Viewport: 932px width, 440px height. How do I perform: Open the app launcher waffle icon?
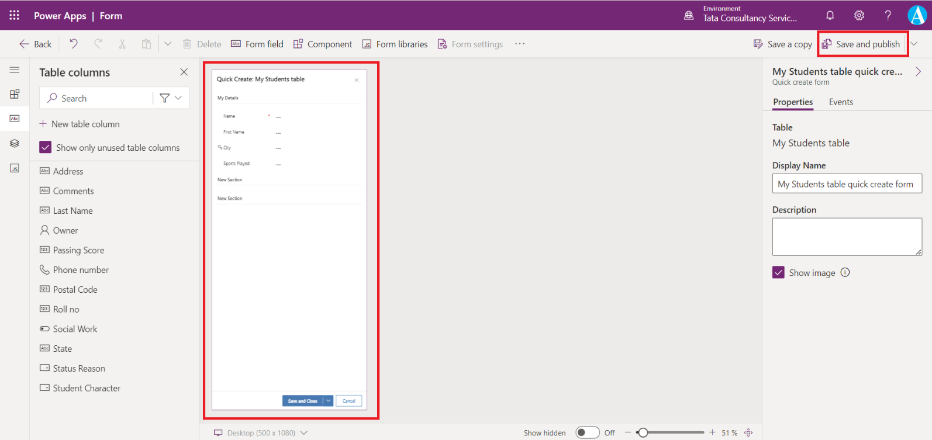click(x=15, y=16)
